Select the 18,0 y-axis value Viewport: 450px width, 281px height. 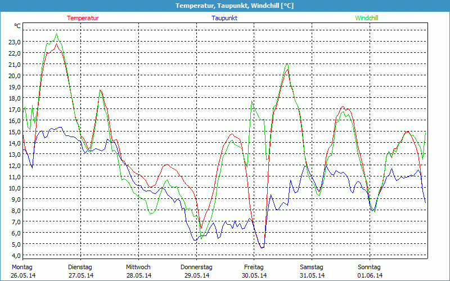[15, 98]
